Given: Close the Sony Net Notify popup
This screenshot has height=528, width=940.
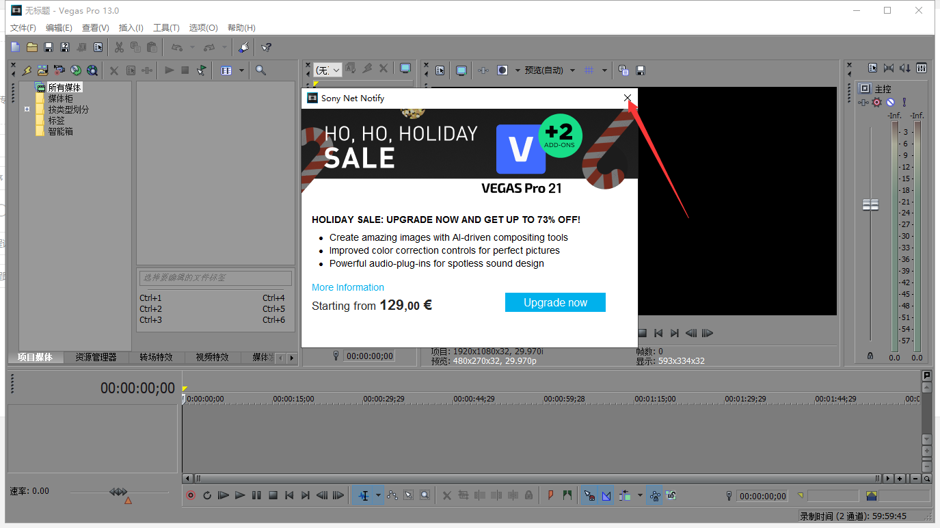Looking at the screenshot, I should tap(628, 98).
